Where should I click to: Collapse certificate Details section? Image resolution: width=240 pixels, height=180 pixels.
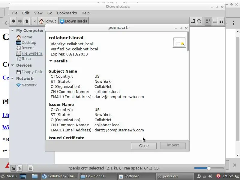click(51, 61)
